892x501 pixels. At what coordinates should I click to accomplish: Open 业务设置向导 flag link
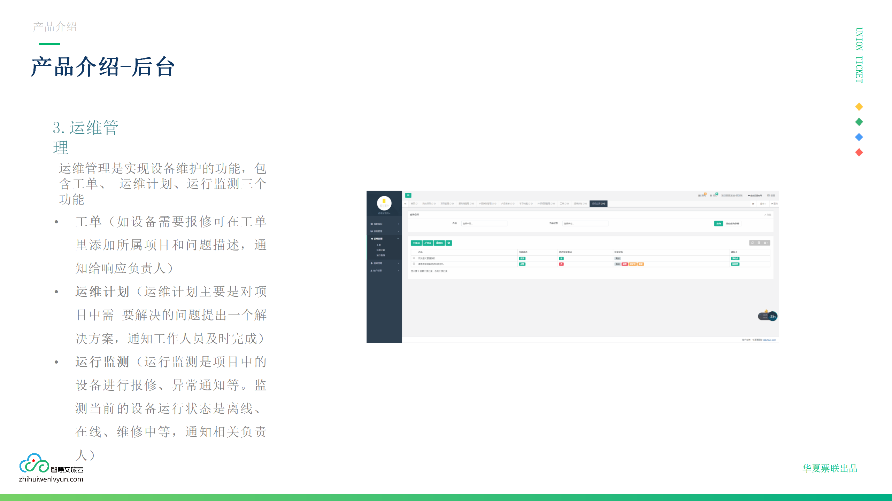tap(755, 196)
